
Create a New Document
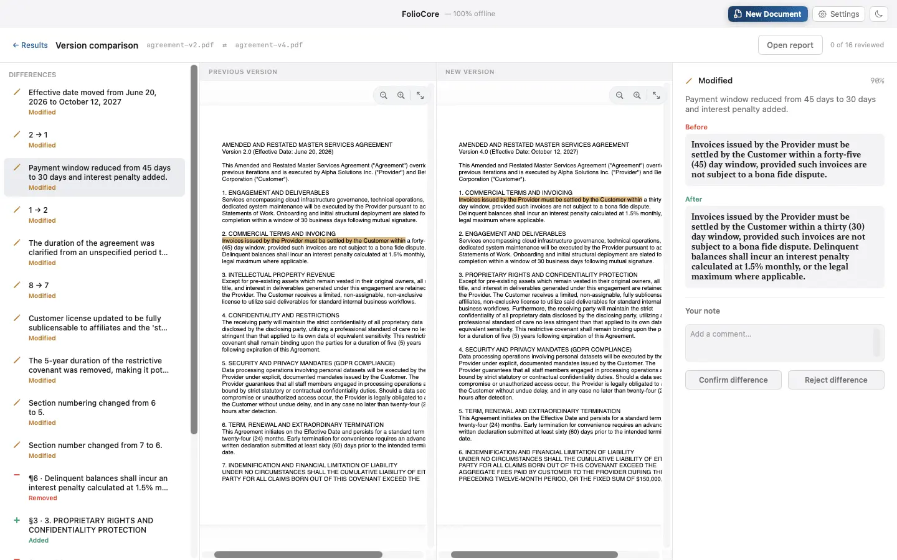(768, 14)
